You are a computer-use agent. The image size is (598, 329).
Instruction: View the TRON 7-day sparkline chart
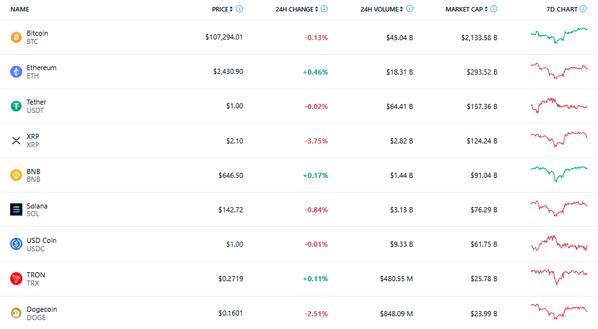point(558,277)
